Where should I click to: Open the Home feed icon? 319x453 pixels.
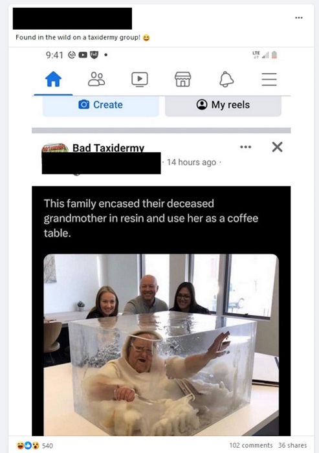coord(54,79)
